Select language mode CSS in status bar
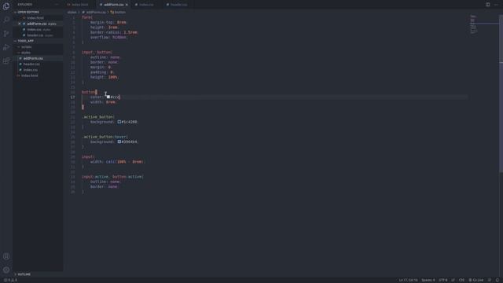The height and width of the screenshot is (283, 503). click(461, 280)
